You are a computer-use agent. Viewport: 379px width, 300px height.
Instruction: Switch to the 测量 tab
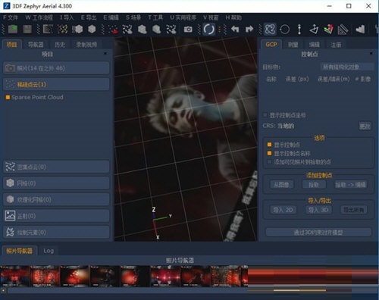[x=293, y=45]
